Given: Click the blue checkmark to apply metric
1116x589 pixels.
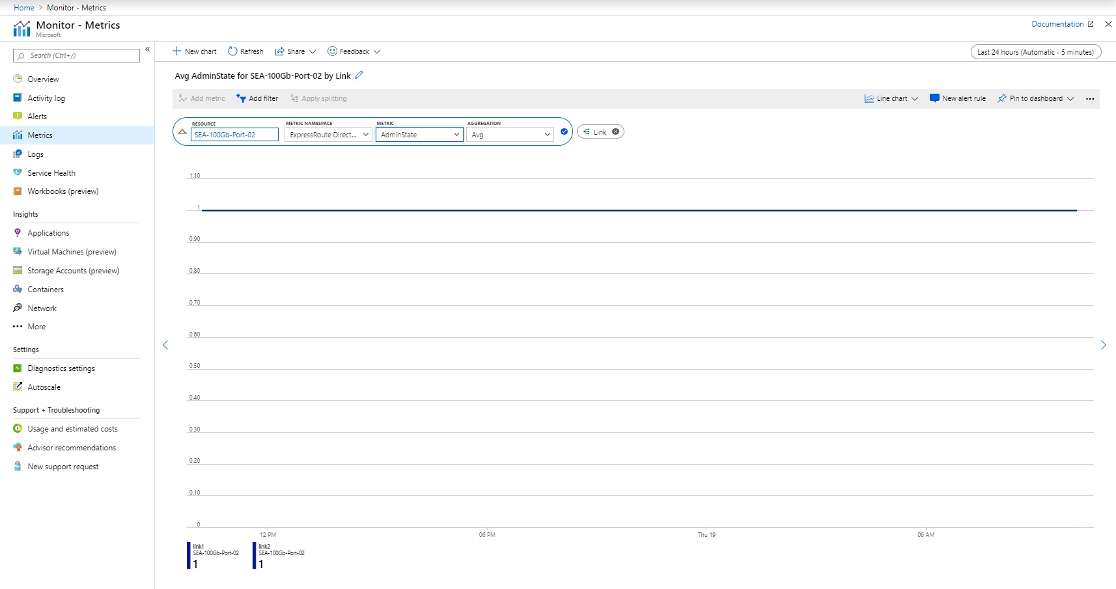Looking at the screenshot, I should pyautogui.click(x=564, y=131).
